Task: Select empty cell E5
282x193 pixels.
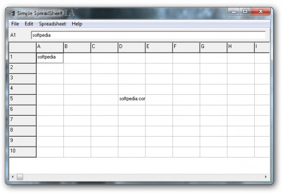Action: coord(159,100)
